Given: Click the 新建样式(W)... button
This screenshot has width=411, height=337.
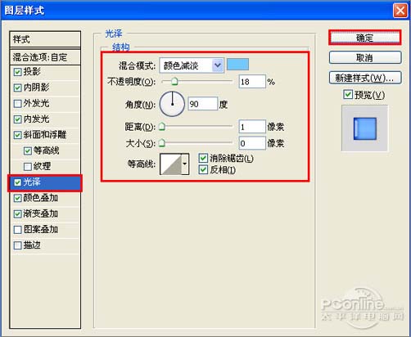Looking at the screenshot, I should [x=365, y=78].
